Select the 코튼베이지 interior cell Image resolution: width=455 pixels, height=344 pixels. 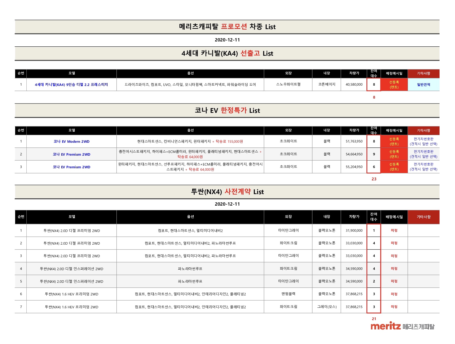point(327,85)
